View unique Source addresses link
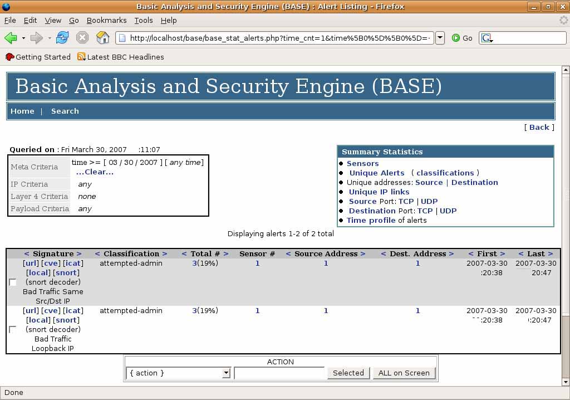Viewport: 570px width, 400px height. 429,182
